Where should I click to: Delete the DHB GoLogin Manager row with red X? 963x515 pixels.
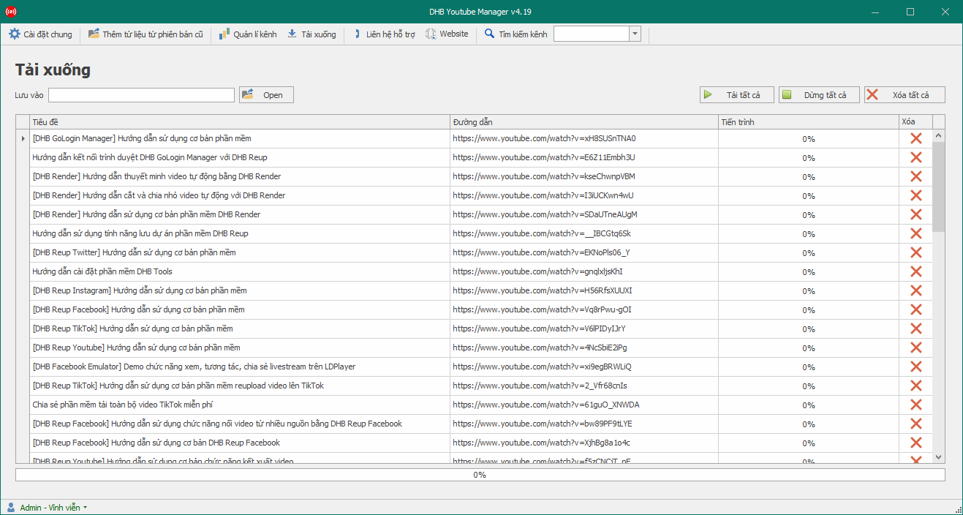[915, 138]
